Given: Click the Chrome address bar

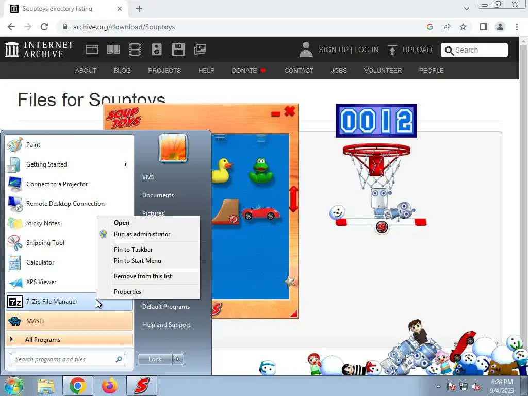Looking at the screenshot, I should click(242, 27).
